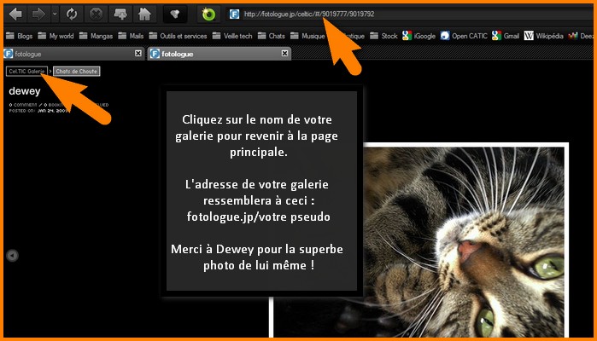Open the Chats bookmark folder

pyautogui.click(x=271, y=36)
